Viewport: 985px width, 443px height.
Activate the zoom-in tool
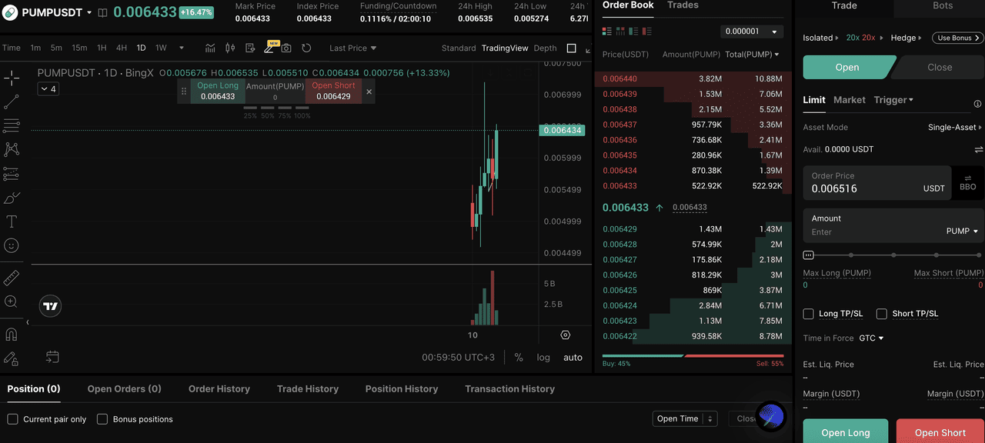point(12,301)
